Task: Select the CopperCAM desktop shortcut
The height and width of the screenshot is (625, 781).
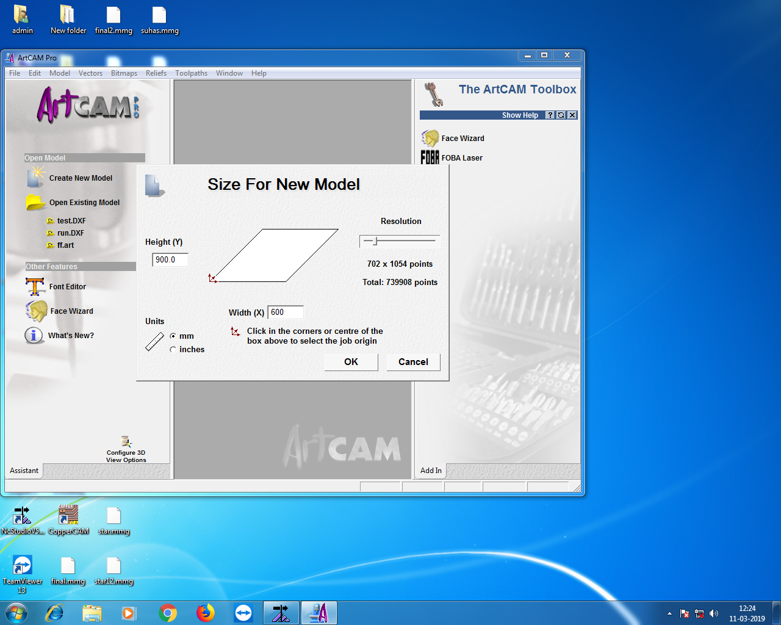Action: (68, 521)
